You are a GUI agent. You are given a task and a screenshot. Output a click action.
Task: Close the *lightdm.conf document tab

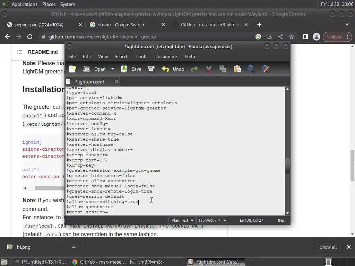[116, 81]
